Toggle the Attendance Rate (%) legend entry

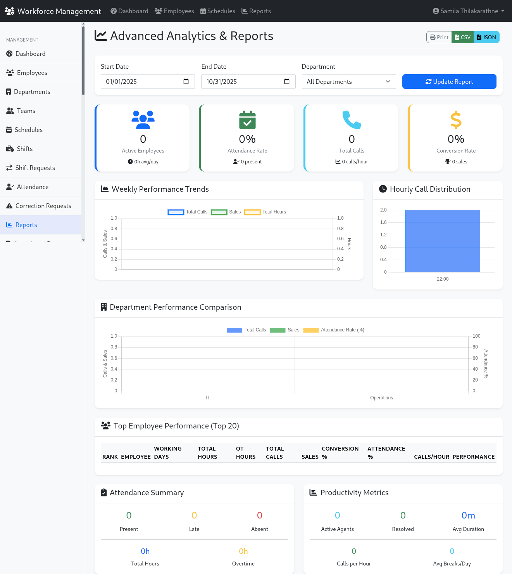tap(334, 330)
